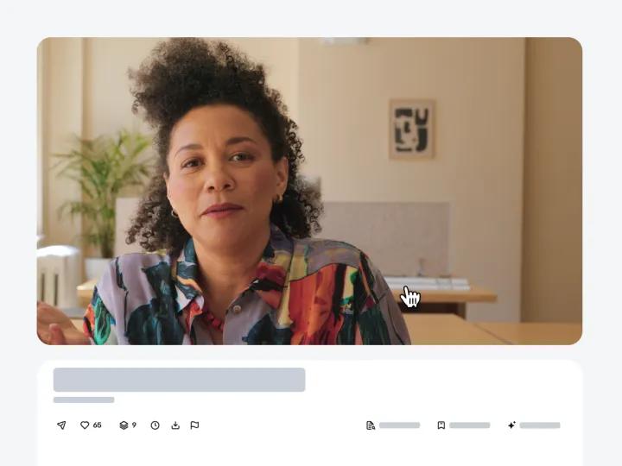This screenshot has height=466, width=622.
Task: Like the video with the heart icon
Action: click(x=85, y=425)
